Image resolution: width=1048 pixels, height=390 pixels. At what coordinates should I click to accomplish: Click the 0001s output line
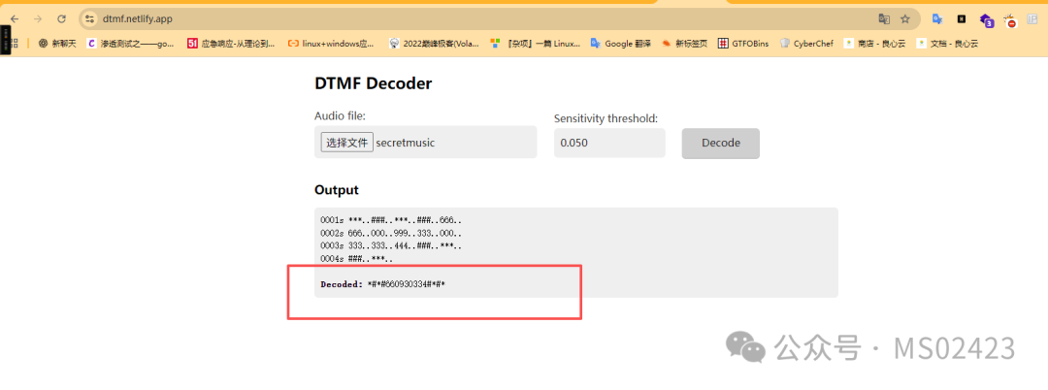point(390,219)
